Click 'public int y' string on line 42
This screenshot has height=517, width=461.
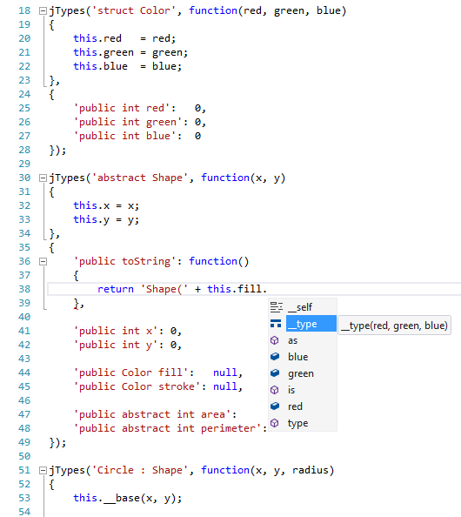click(x=116, y=345)
